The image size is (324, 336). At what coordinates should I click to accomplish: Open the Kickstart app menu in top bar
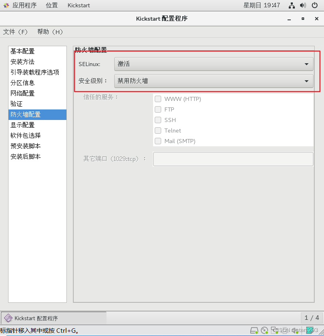coord(79,5)
